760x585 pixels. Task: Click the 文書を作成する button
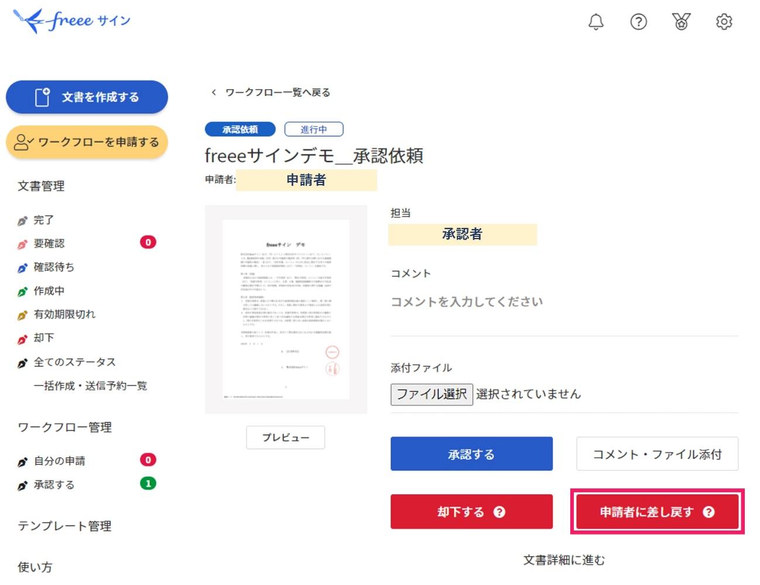click(x=87, y=97)
